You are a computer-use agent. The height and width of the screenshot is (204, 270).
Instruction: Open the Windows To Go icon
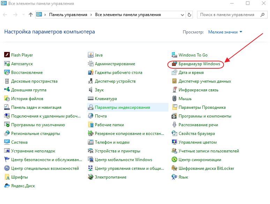tap(174, 55)
